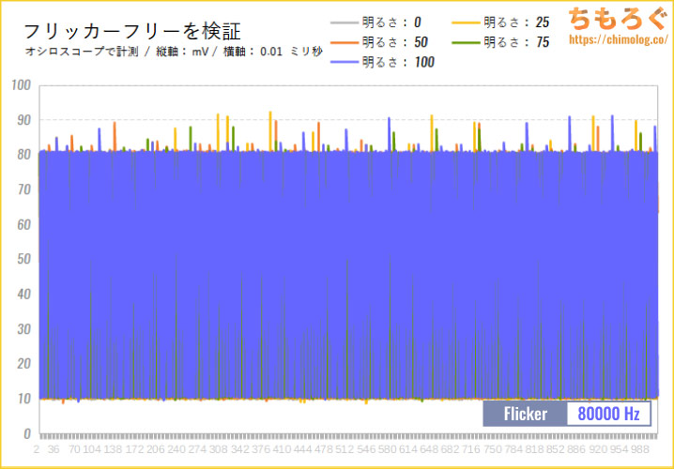Click the y-axis label 0
The image size is (674, 469).
pyautogui.click(x=27, y=433)
